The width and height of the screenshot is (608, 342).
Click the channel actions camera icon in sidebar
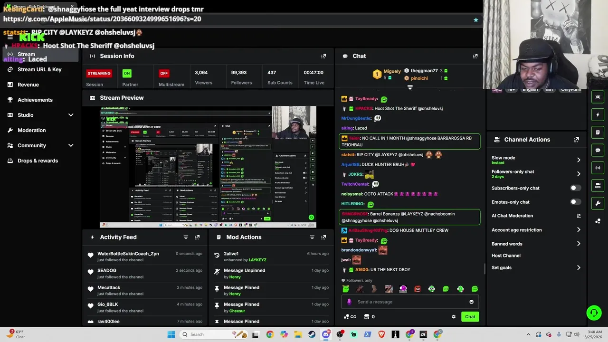598,185
